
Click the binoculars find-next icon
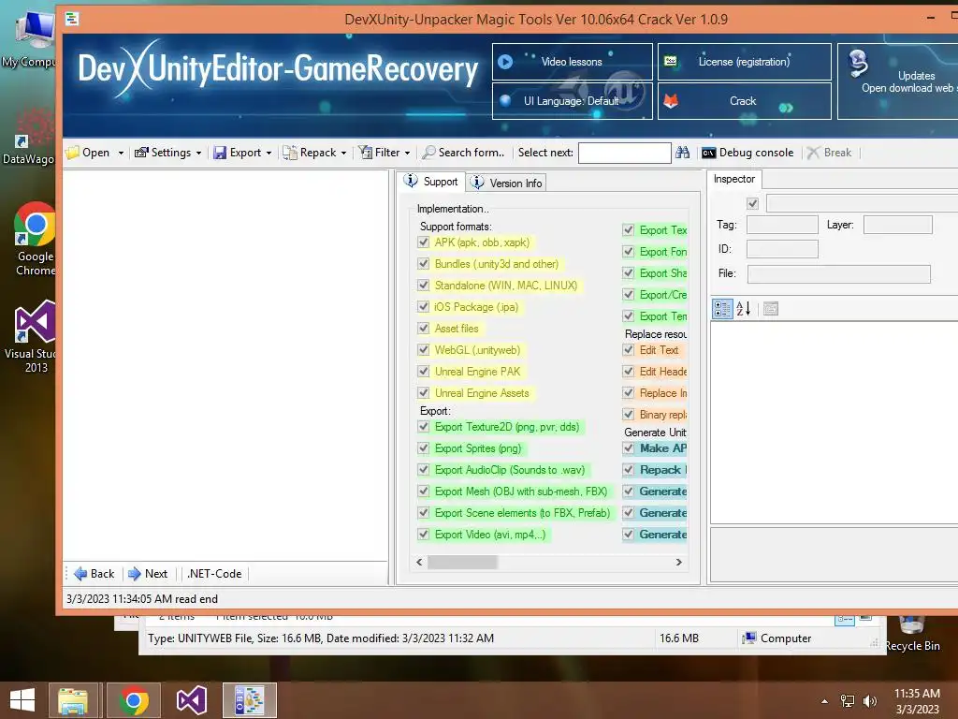click(x=682, y=153)
